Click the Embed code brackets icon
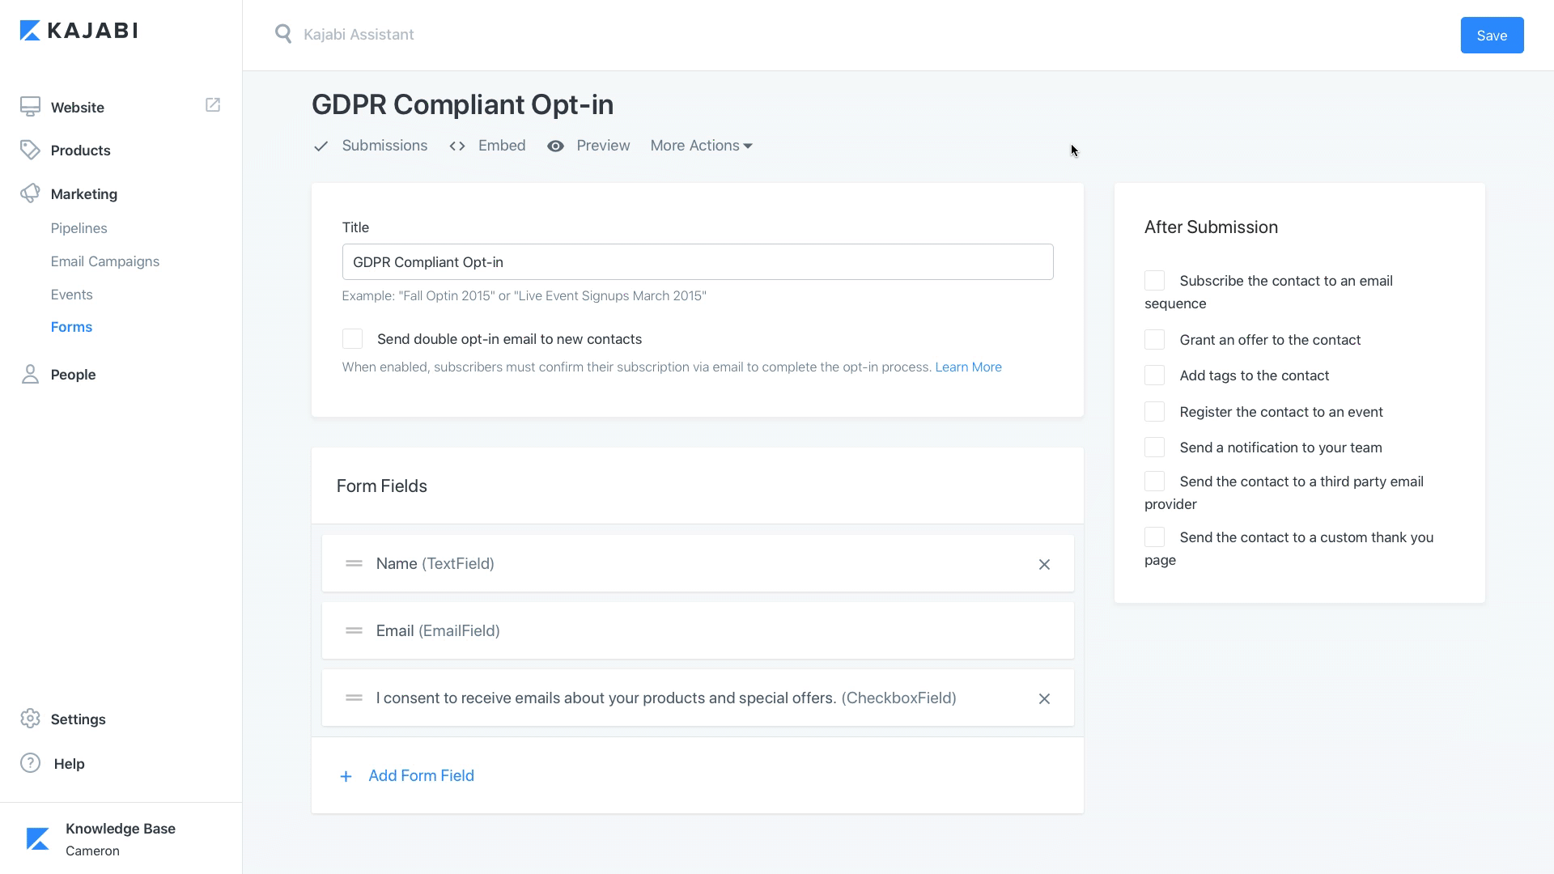The width and height of the screenshot is (1554, 874). point(457,146)
